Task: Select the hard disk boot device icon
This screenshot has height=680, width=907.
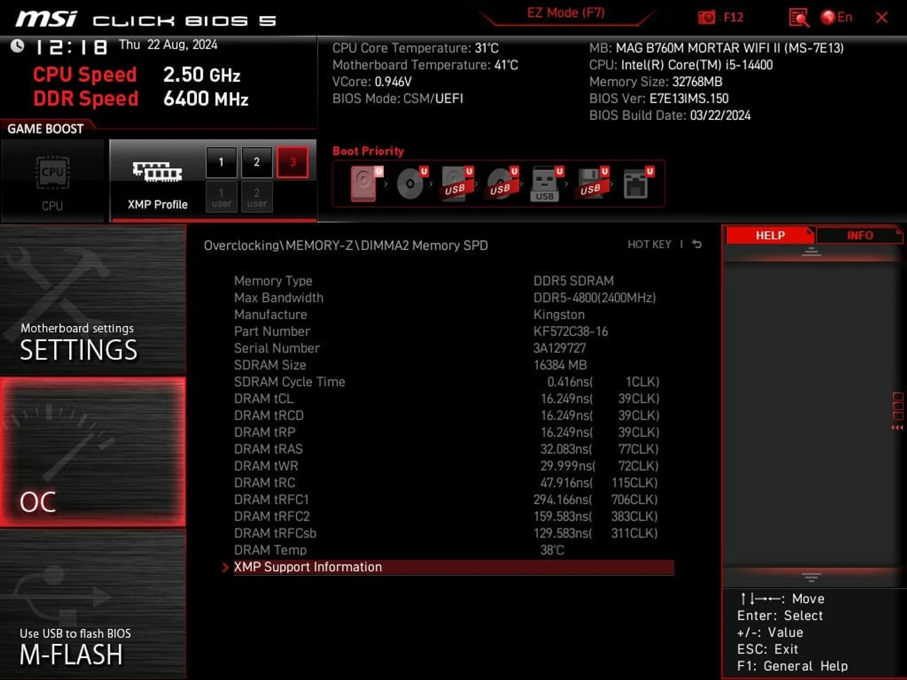Action: coord(366,184)
